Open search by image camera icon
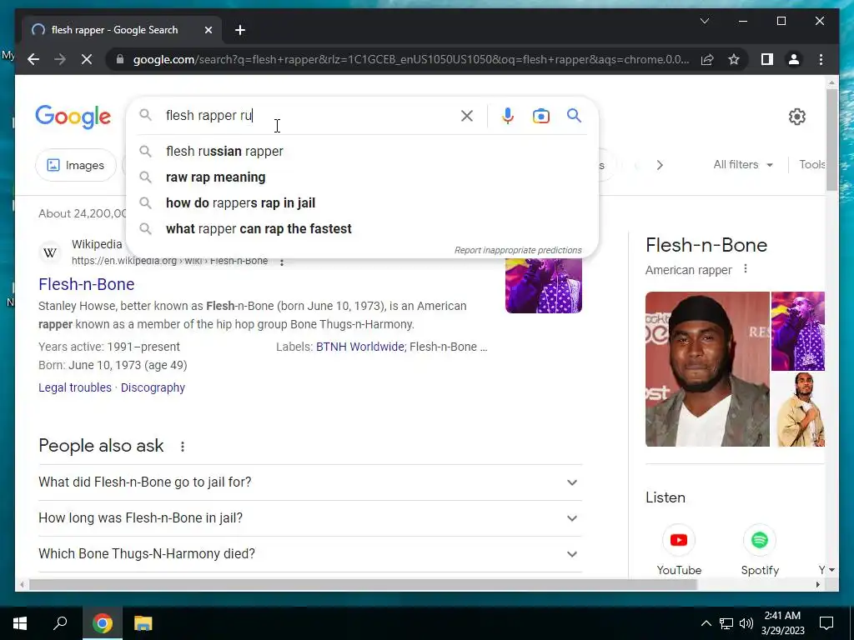The height and width of the screenshot is (640, 854). pyautogui.click(x=540, y=115)
